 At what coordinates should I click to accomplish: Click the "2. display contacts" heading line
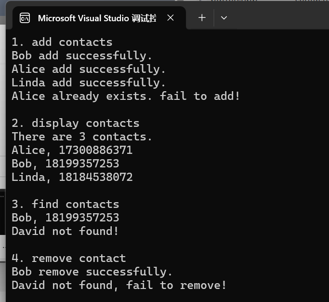pyautogui.click(x=75, y=124)
